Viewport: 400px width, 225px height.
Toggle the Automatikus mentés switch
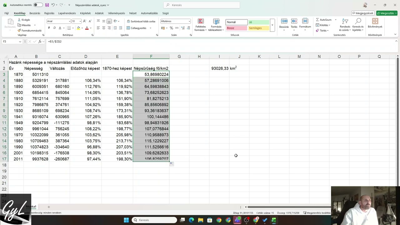point(38,5)
